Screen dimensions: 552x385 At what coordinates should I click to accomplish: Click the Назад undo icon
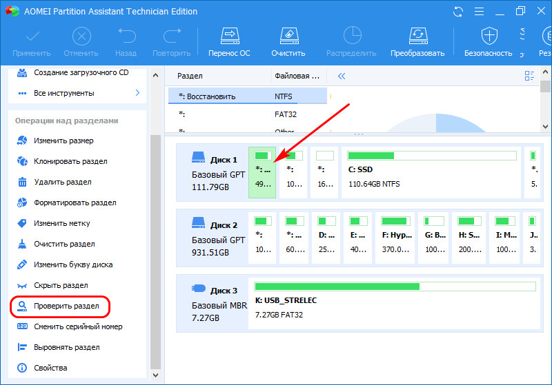point(126,36)
